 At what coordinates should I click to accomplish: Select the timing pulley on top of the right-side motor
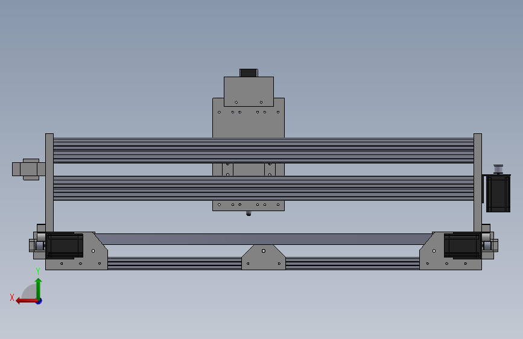[x=498, y=169]
